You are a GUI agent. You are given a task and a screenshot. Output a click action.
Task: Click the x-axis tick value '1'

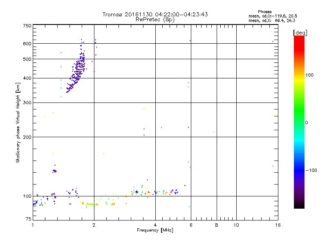click(33, 225)
